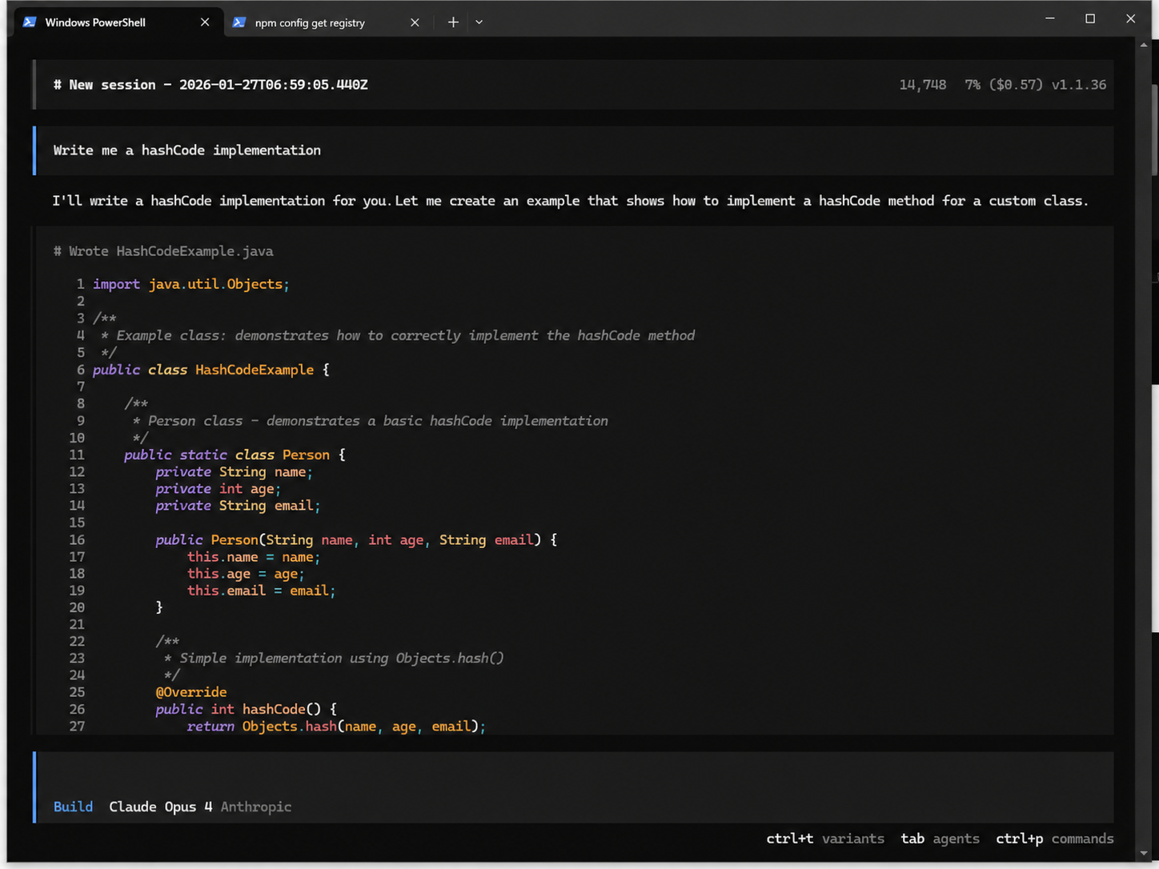Open a new terminal tab

(453, 22)
